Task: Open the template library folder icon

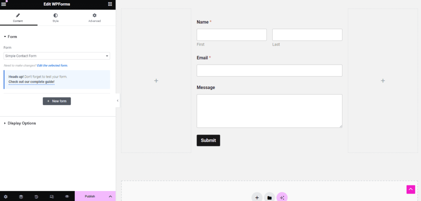Action: [x=269, y=197]
